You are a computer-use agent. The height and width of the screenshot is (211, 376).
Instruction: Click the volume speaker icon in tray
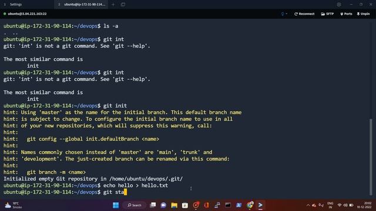345,205
